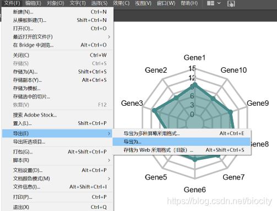Click the axis value 15 on chart
Screen dimensions: 277x211
[192, 68]
